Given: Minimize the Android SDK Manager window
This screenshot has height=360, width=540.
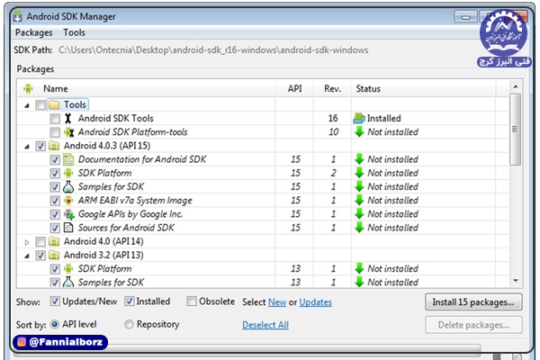Looking at the screenshot, I should pyautogui.click(x=465, y=16).
